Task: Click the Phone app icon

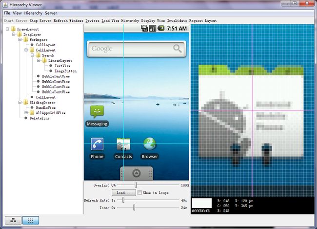Action: pos(97,144)
